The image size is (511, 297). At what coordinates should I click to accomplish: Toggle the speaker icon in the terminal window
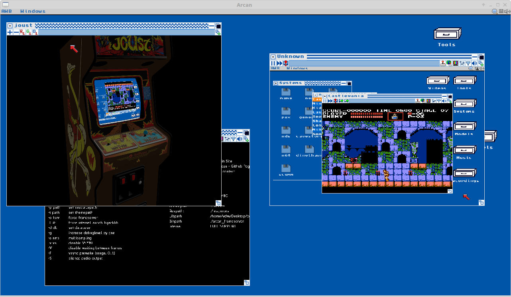tap(240, 139)
